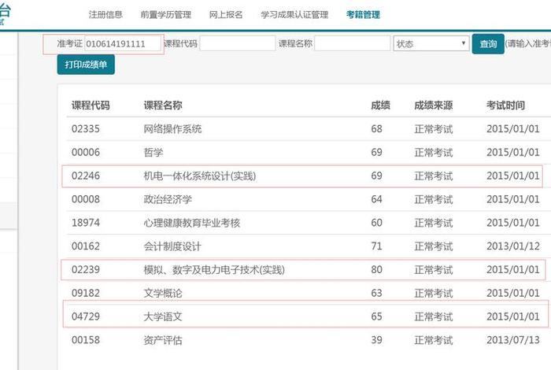The height and width of the screenshot is (370, 551).
Task: Go to 网上报名 menu
Action: [x=226, y=14]
